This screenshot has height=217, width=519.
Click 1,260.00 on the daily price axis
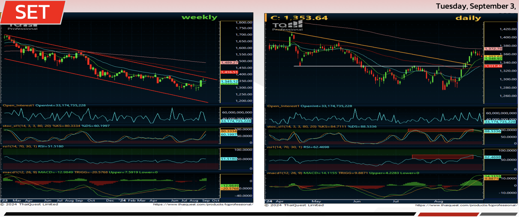[x=508, y=96]
